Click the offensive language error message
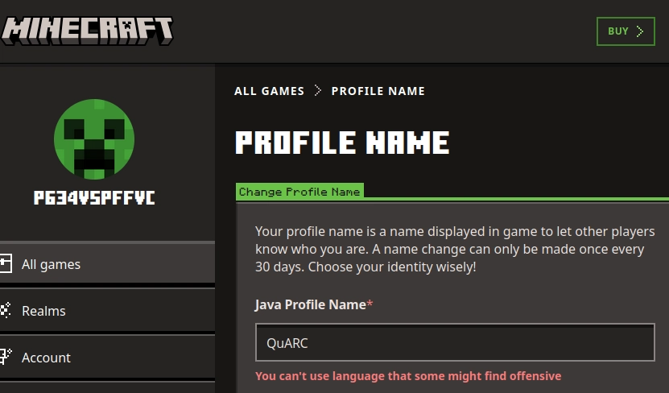The height and width of the screenshot is (393, 669). [408, 376]
